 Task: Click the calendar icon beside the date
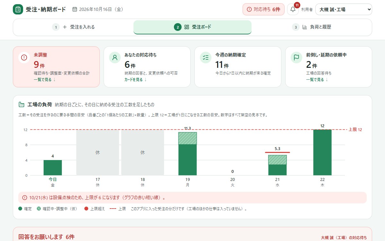tap(75, 9)
